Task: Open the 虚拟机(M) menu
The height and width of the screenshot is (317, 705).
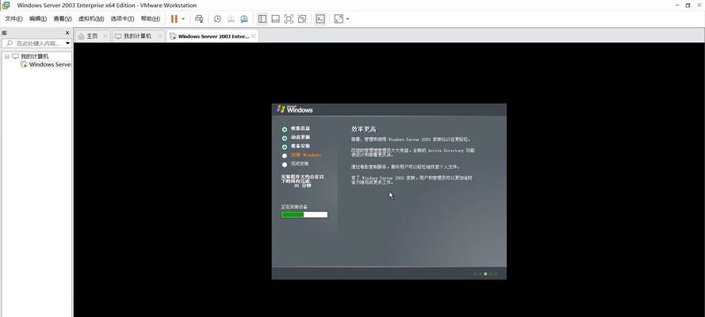Action: [91, 19]
